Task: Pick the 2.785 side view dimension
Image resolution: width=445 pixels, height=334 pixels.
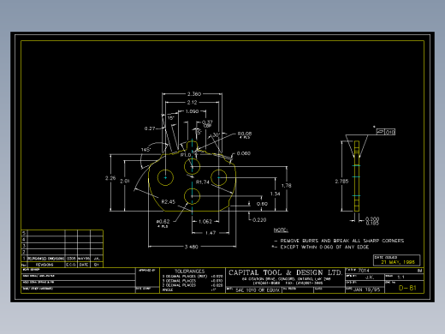Action: (x=341, y=182)
